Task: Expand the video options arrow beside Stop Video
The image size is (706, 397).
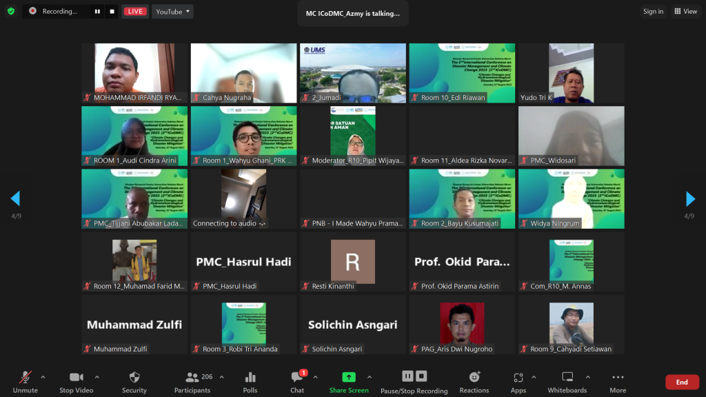Action: tap(97, 377)
